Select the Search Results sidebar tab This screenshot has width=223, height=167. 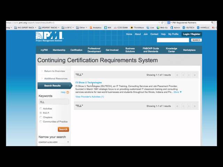[55, 86]
